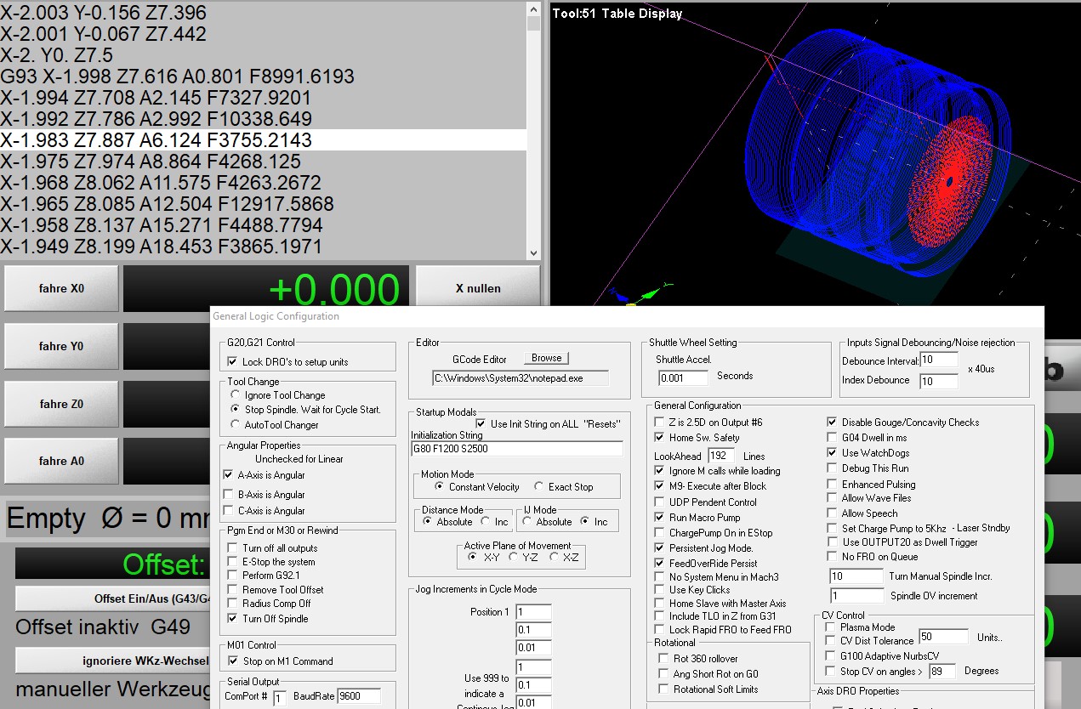Image resolution: width=1081 pixels, height=709 pixels.
Task: Select 'Exact Stop' motion mode
Action: click(x=539, y=487)
